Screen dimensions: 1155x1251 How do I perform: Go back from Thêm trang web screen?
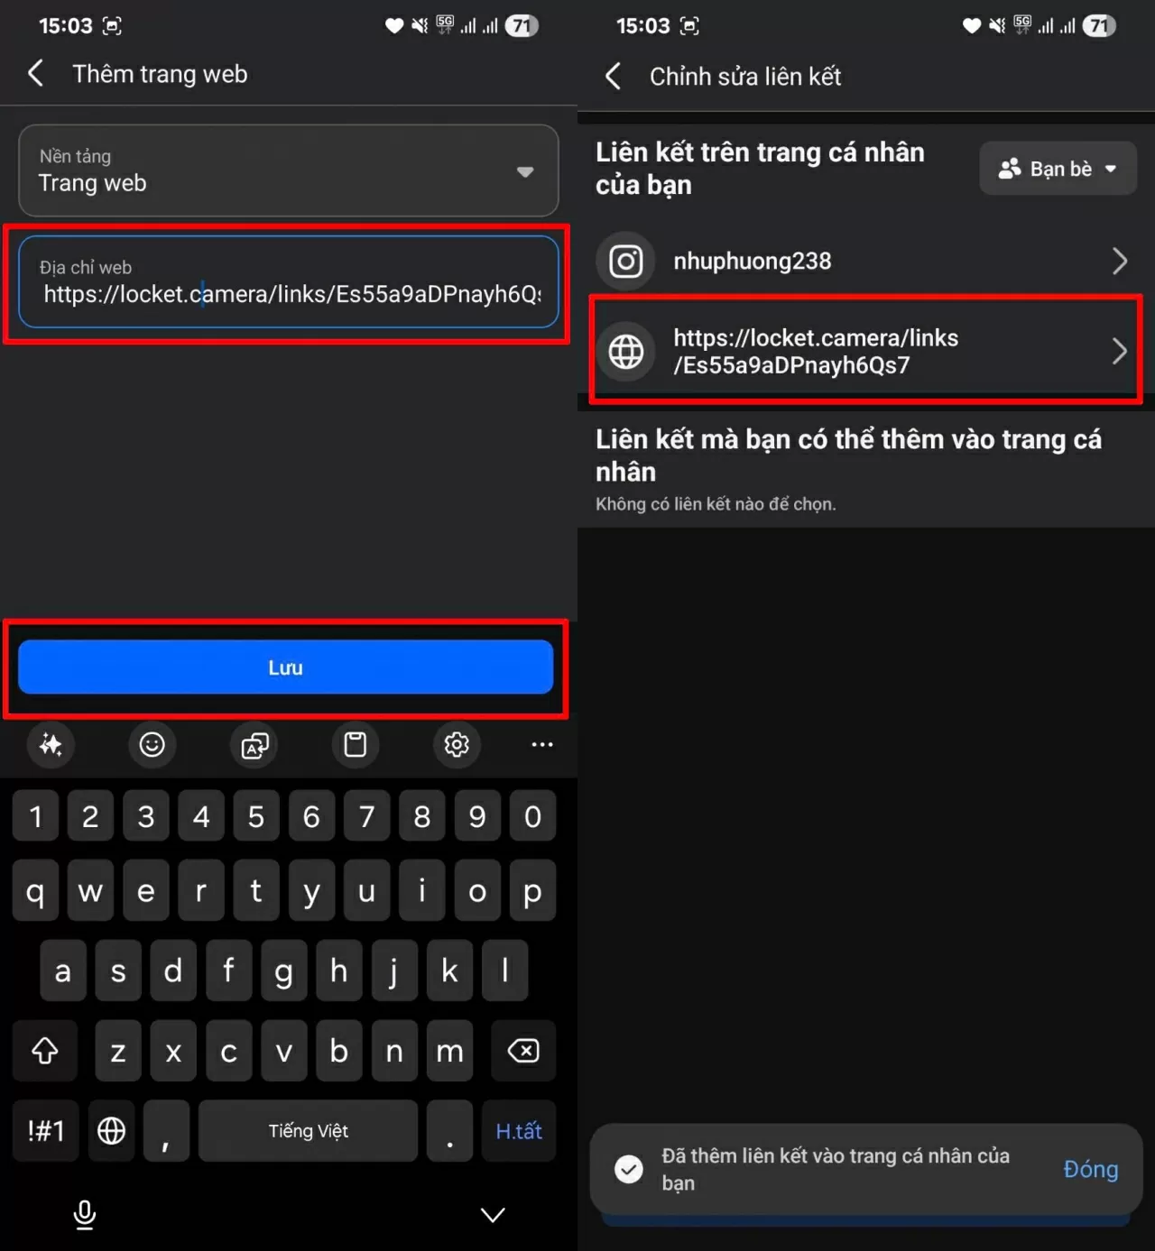(36, 73)
